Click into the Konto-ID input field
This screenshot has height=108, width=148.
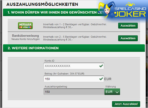tap(74, 66)
